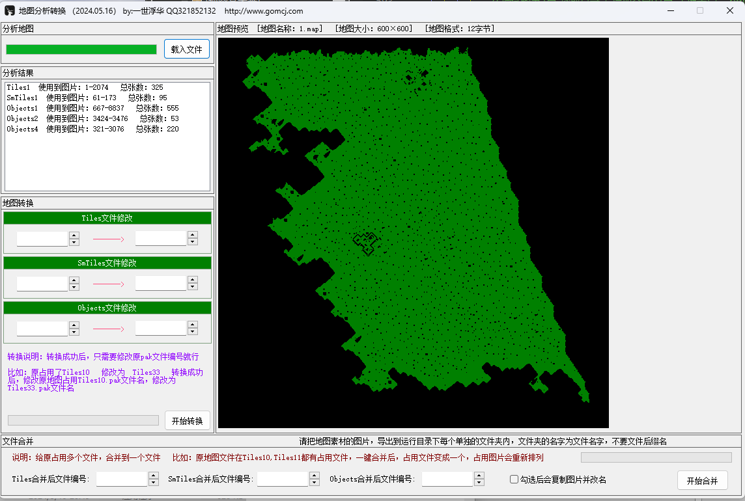
Task: Click the empty conversion progress bar beside 开始转换
Action: click(83, 420)
